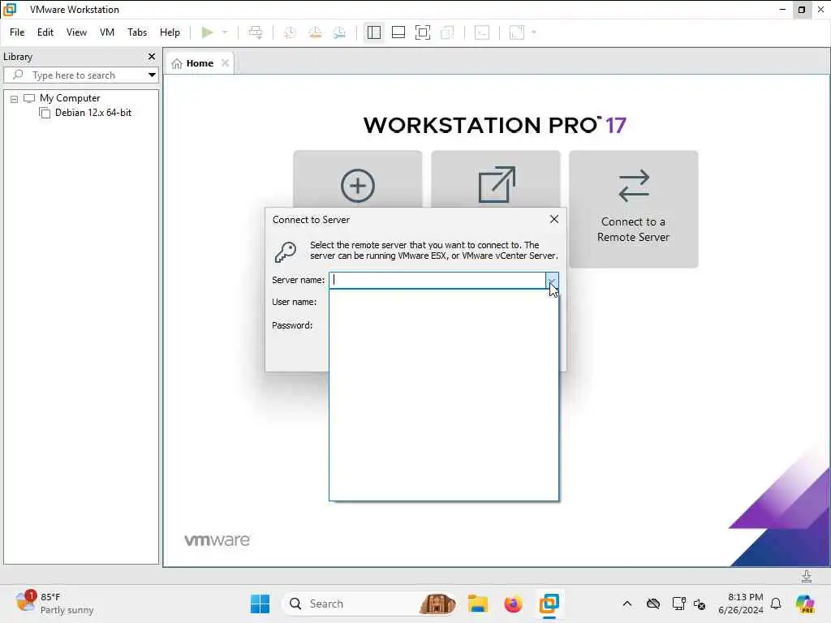The height and width of the screenshot is (623, 831).
Task: Open the View menu
Action: pos(76,32)
